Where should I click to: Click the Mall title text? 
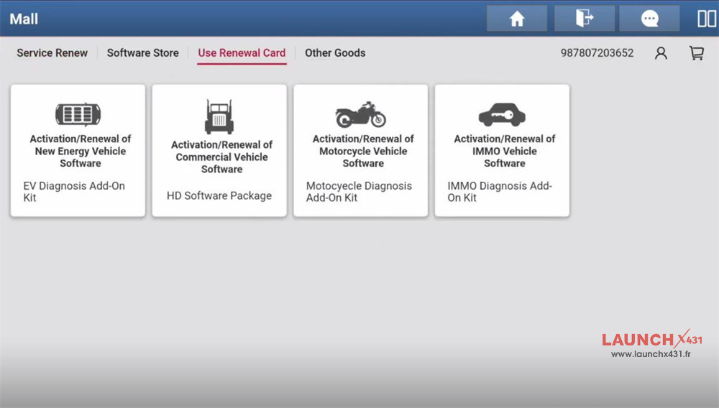click(x=24, y=19)
